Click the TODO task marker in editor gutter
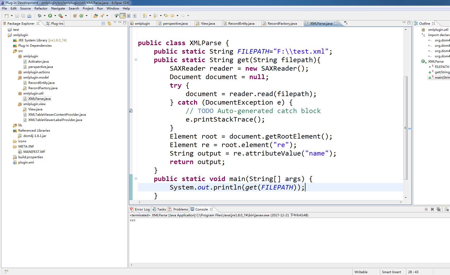The height and width of the screenshot is (275, 450). 131,111
